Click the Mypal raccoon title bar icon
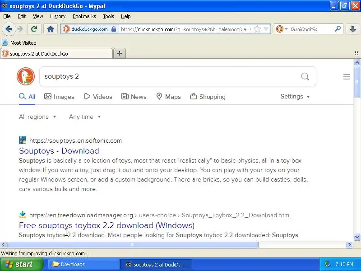Screen dimensions: 361x271 click(x=5, y=5)
